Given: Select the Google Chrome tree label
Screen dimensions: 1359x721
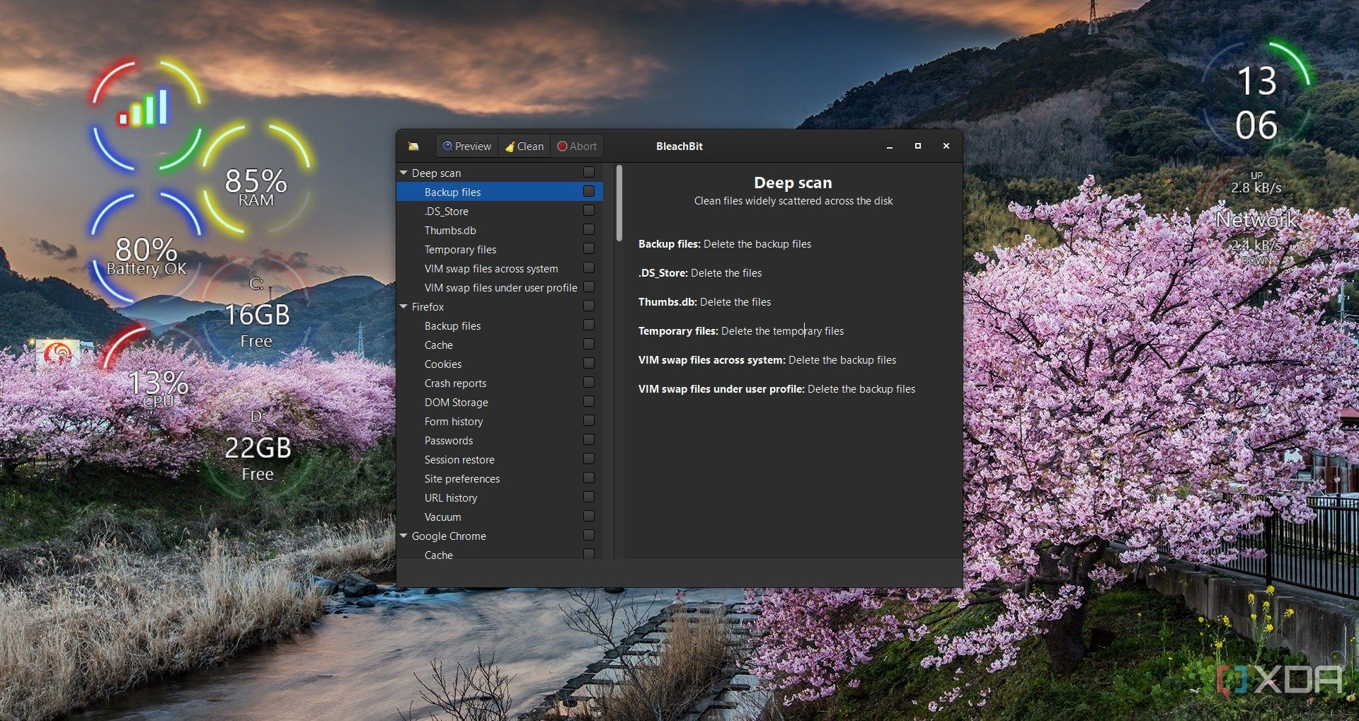Looking at the screenshot, I should pos(449,536).
